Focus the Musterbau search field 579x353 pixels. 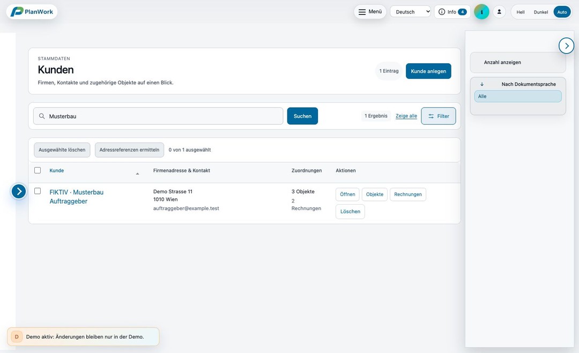pos(158,116)
